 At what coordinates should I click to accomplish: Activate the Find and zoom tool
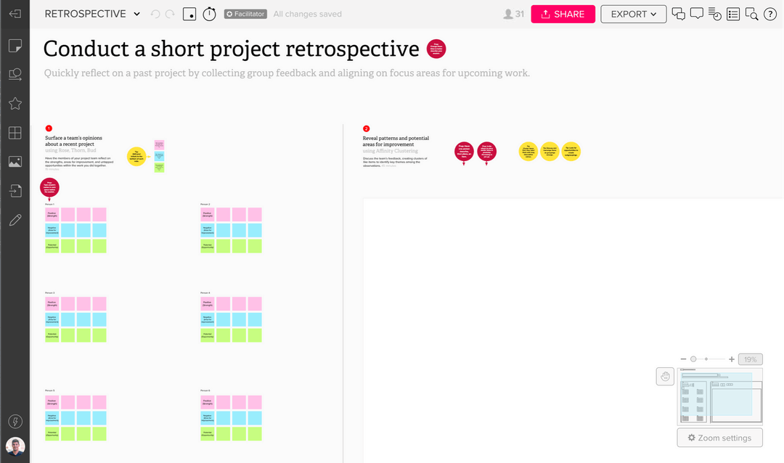[751, 13]
